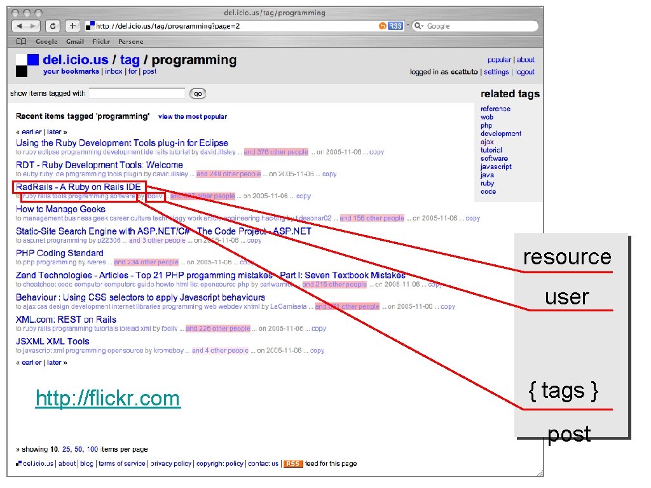Click the browser back arrow button
This screenshot has height=488, width=651.
18,25
